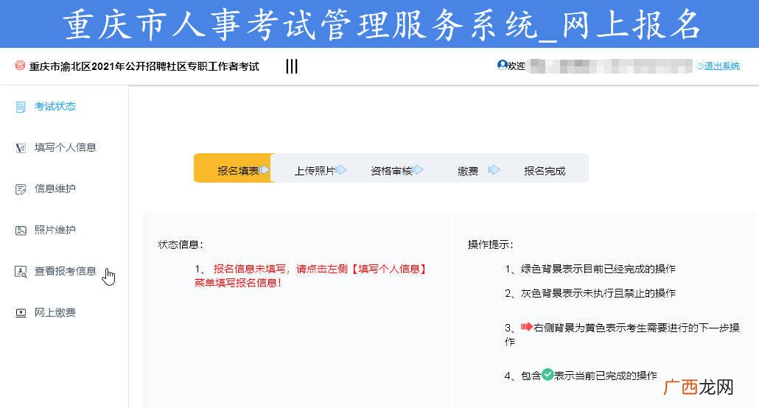The height and width of the screenshot is (408, 759).
Task: Click the green checkmark icon in hint 4
Action: click(548, 374)
